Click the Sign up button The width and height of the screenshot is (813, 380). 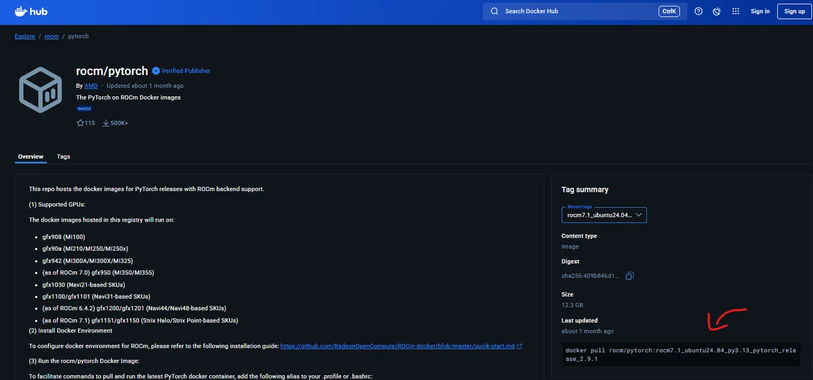tap(795, 12)
